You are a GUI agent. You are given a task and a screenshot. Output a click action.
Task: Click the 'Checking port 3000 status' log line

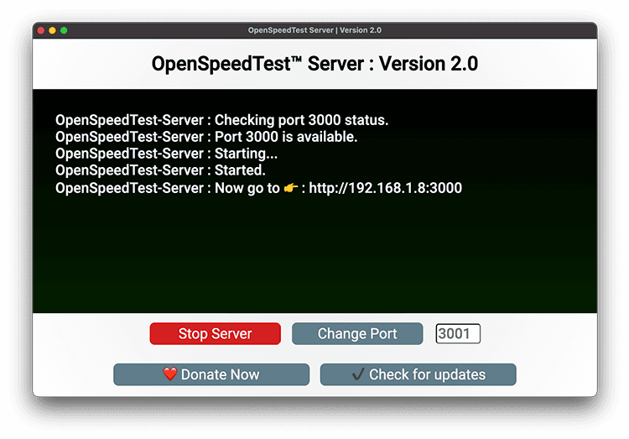click(x=221, y=120)
